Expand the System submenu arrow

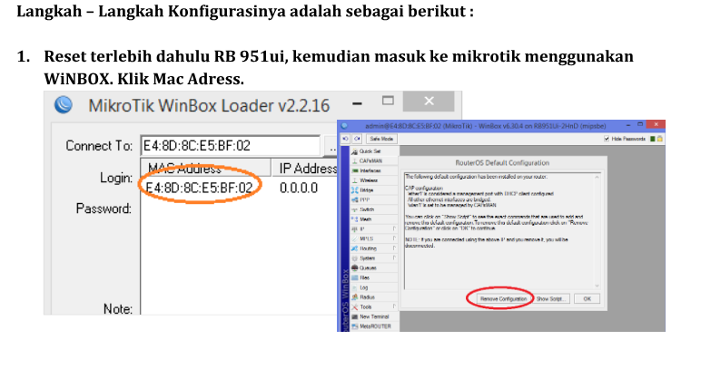click(394, 257)
